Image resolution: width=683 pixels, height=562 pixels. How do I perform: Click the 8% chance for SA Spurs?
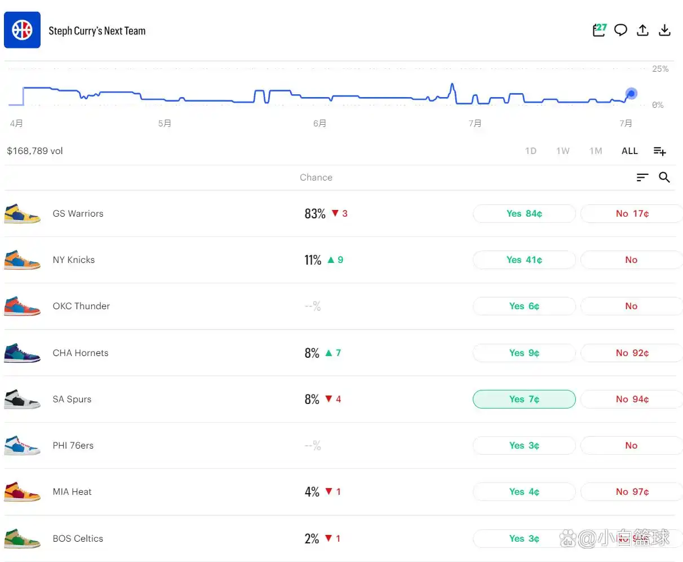pyautogui.click(x=312, y=399)
